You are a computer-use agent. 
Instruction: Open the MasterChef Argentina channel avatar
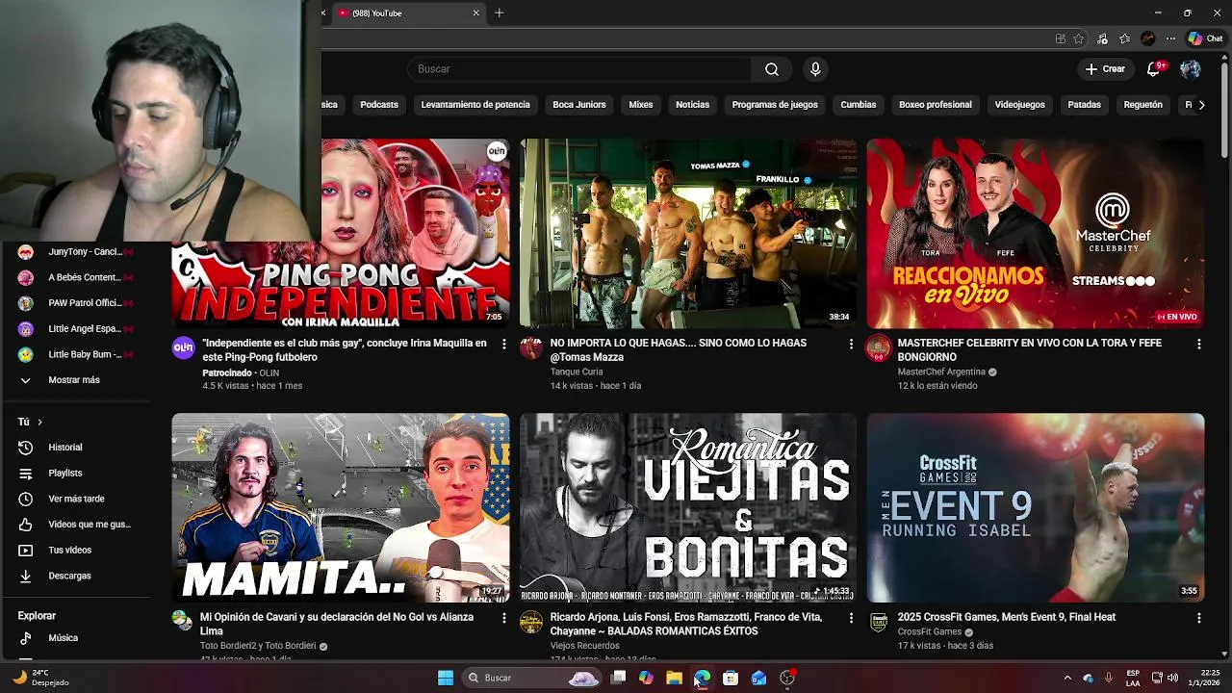(878, 348)
